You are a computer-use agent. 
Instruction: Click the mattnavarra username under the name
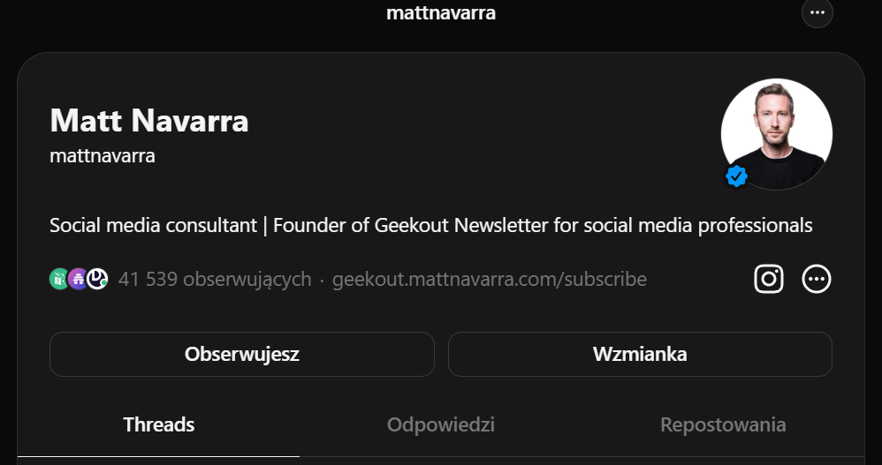click(x=103, y=156)
